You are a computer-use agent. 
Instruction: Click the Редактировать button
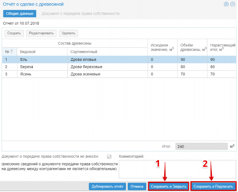pos(41,33)
